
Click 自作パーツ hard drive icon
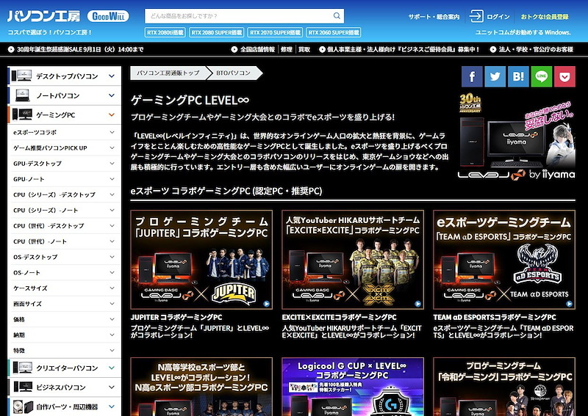23,406
